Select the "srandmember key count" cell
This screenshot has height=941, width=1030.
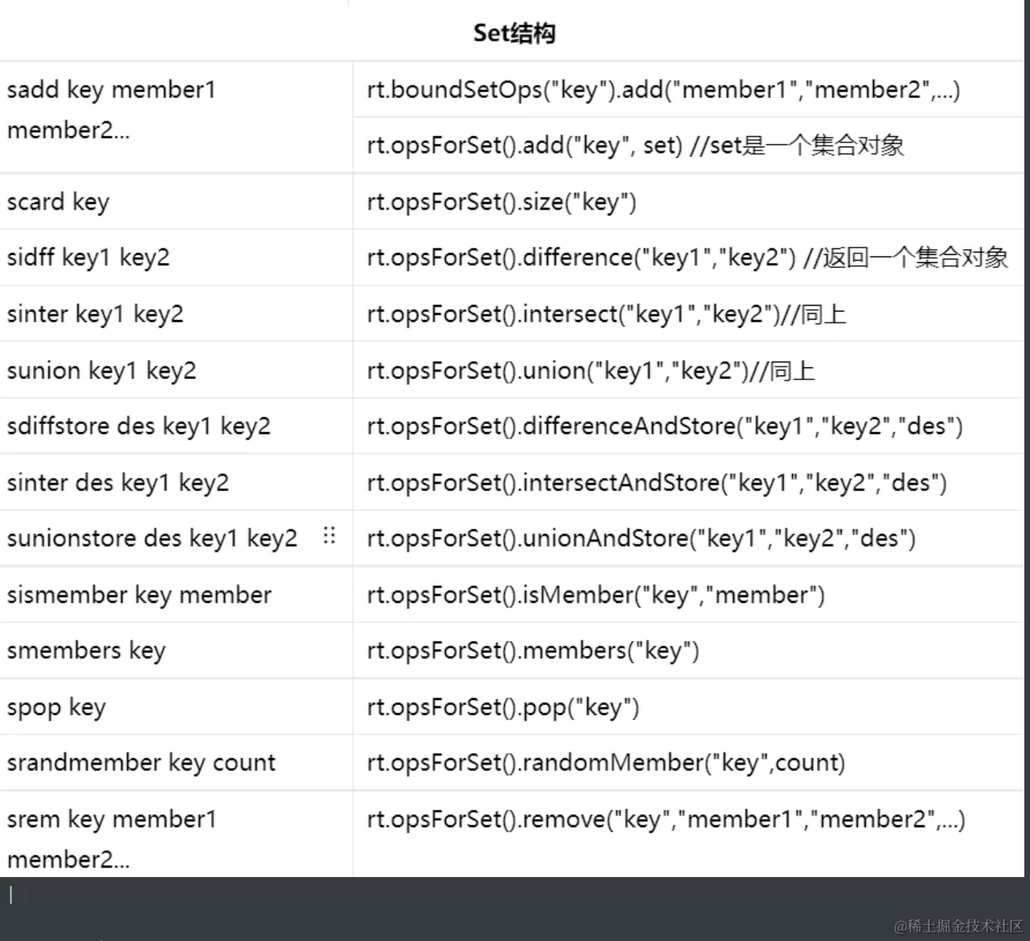click(x=142, y=763)
